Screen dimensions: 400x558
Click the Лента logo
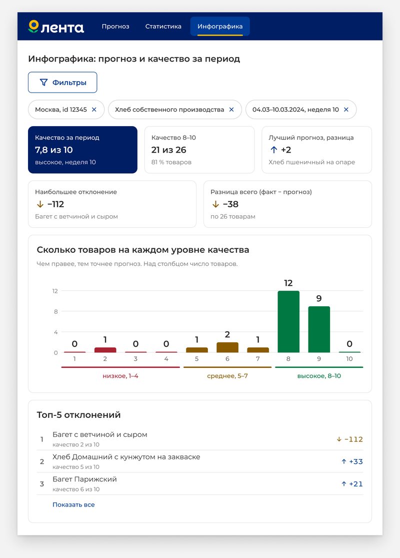(x=56, y=27)
